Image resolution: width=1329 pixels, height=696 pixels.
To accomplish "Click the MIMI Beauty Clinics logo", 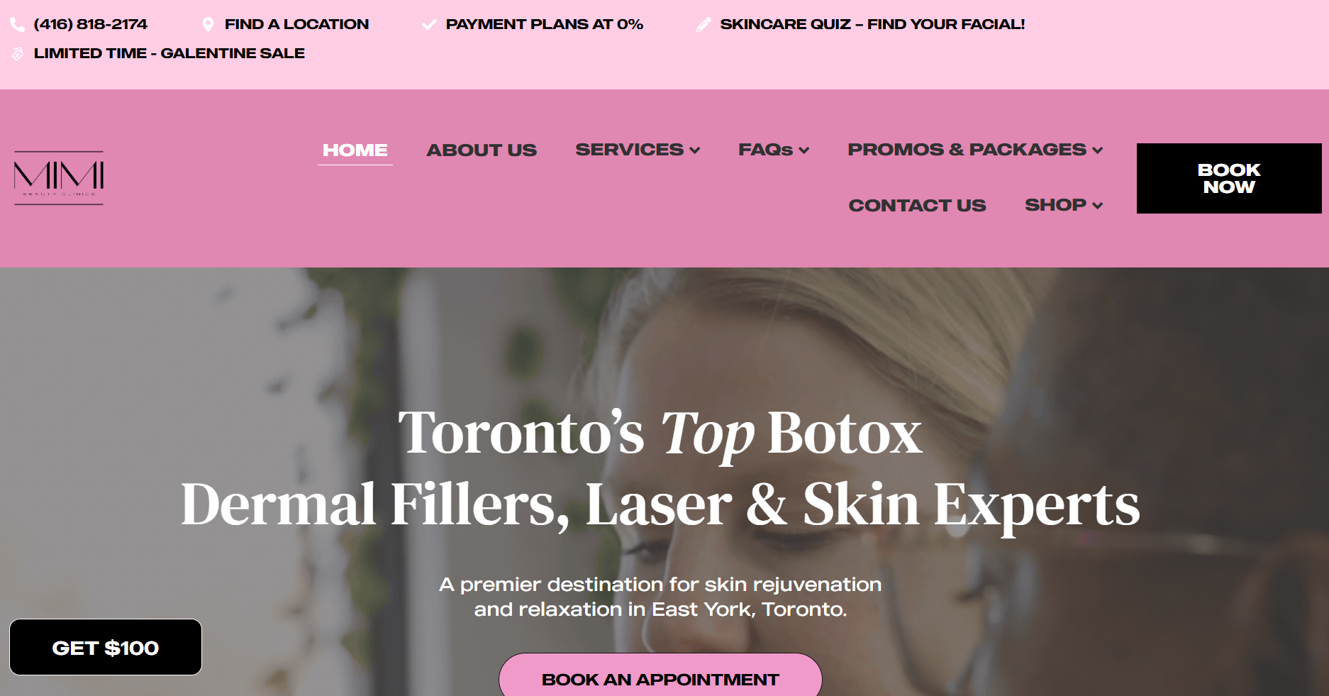I will (x=59, y=178).
